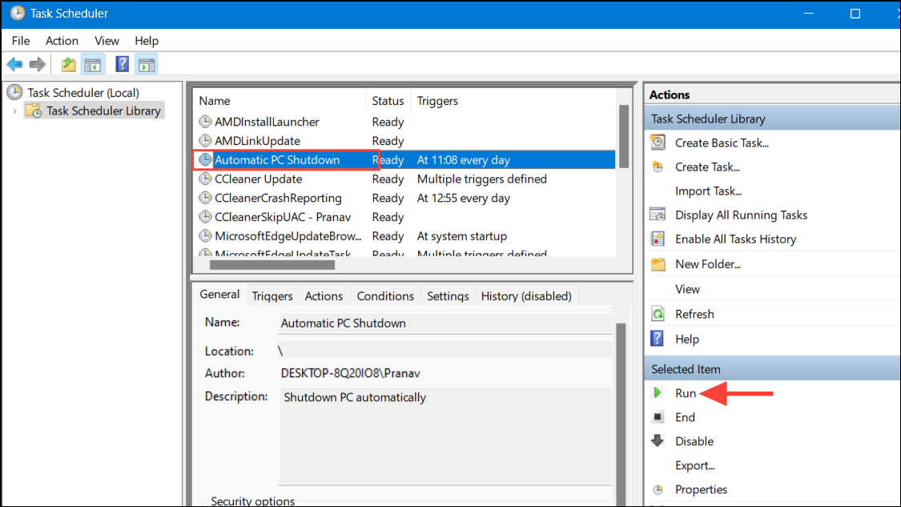Toggle the console tree visibility
The height and width of the screenshot is (507, 901).
[x=92, y=63]
